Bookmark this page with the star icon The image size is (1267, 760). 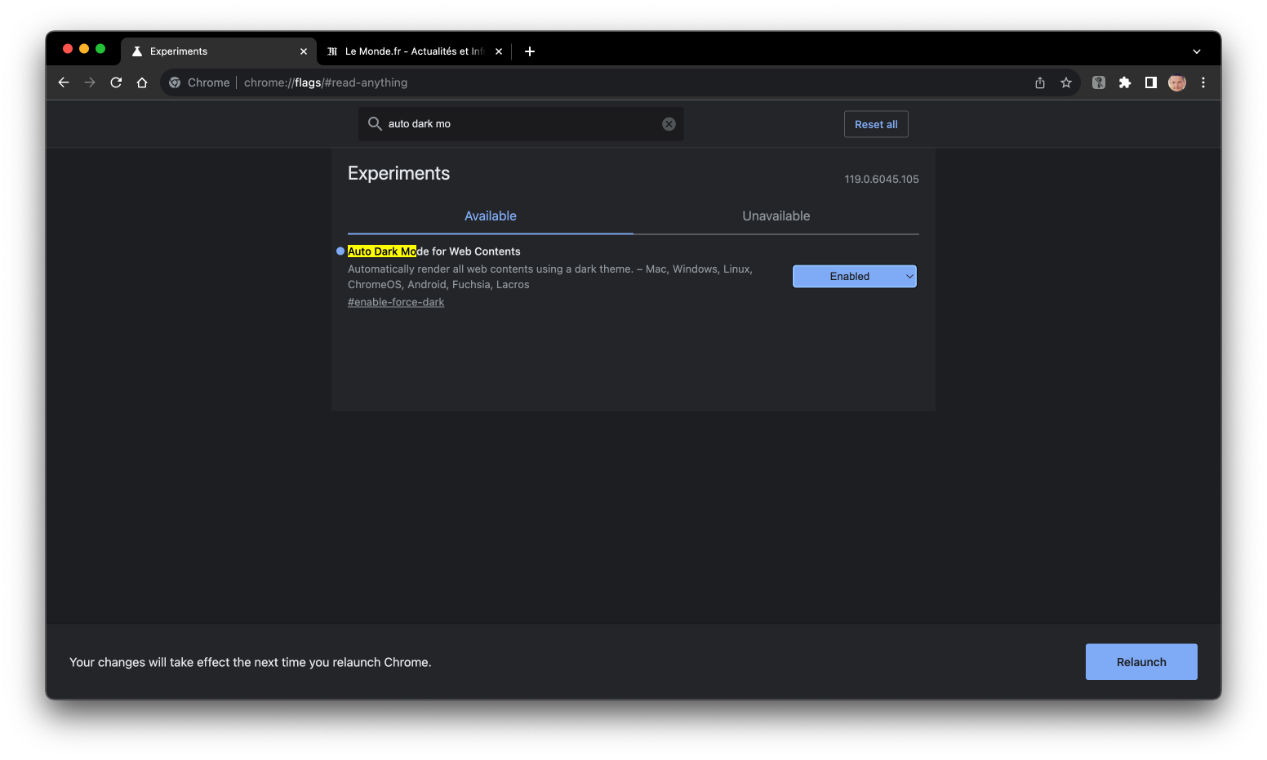click(x=1065, y=82)
